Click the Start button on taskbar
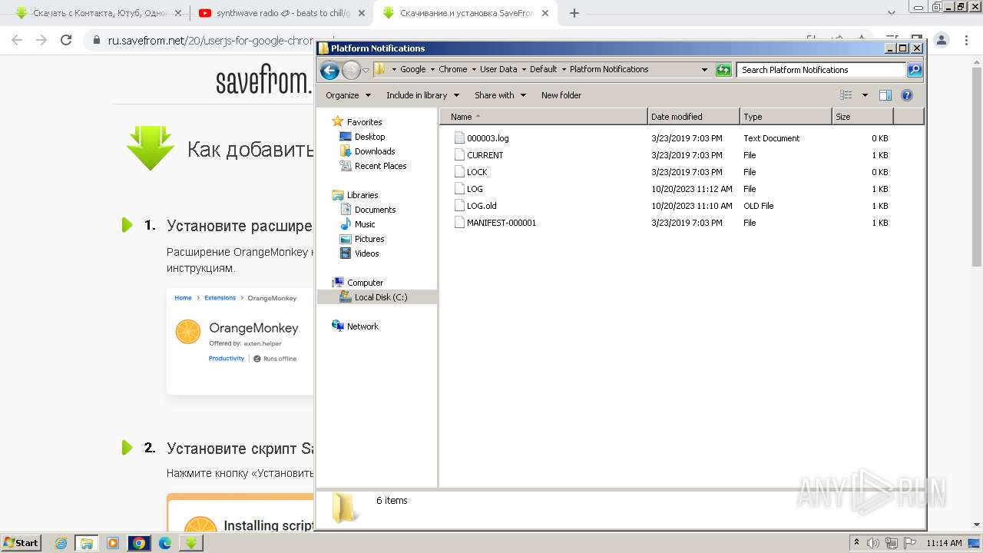983x553 pixels. pyautogui.click(x=21, y=542)
